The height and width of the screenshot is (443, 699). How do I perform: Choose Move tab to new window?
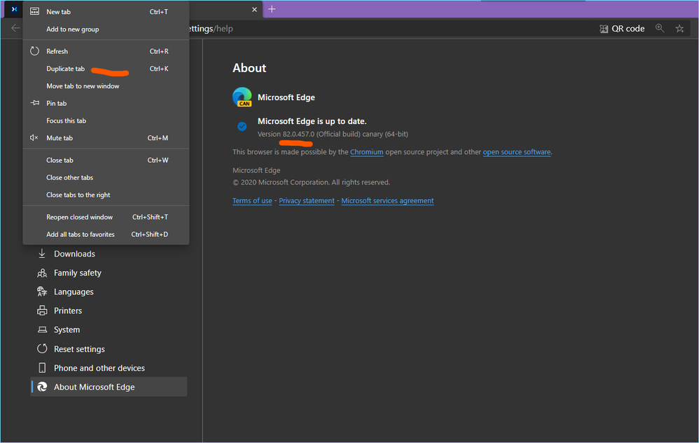click(x=106, y=86)
